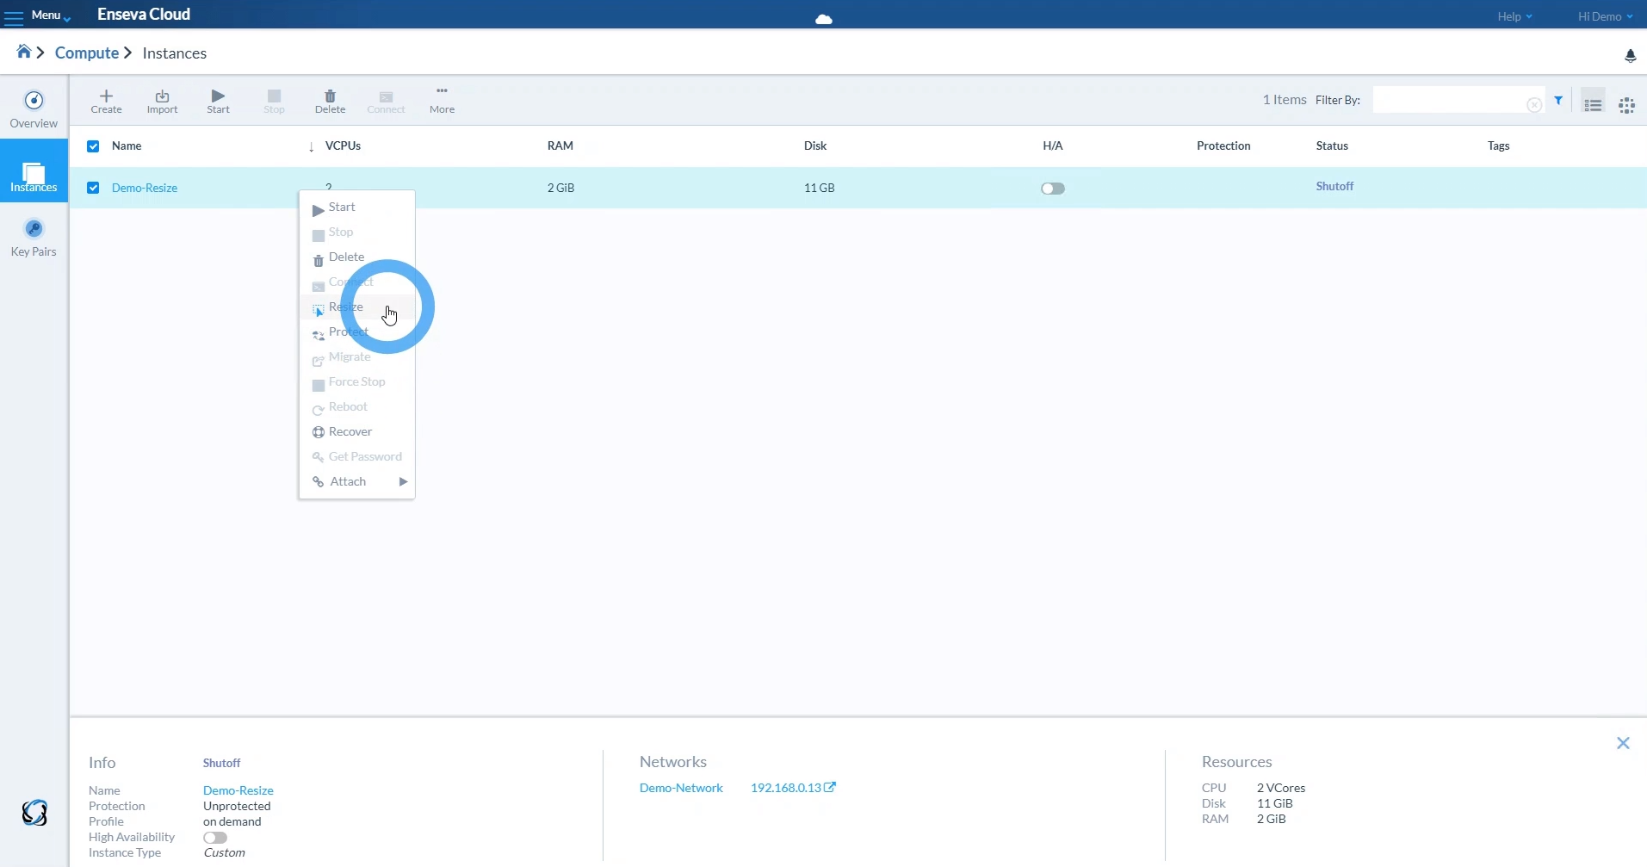Image resolution: width=1647 pixels, height=867 pixels.
Task: Click the Status column header
Action: 1332,146
